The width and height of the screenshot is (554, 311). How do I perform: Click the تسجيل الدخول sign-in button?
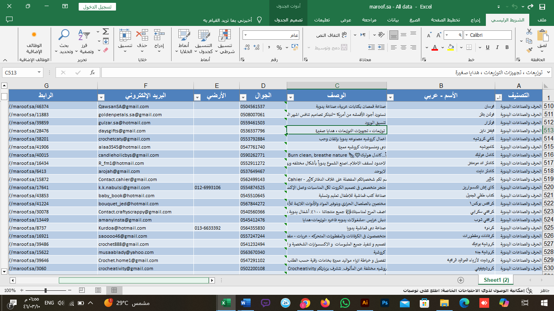click(97, 6)
